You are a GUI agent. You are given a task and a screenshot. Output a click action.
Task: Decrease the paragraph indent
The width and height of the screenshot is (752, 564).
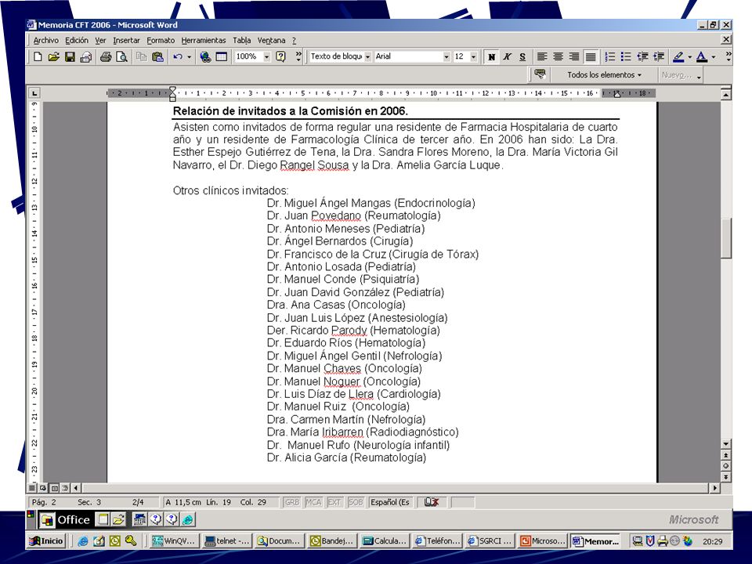click(x=642, y=57)
